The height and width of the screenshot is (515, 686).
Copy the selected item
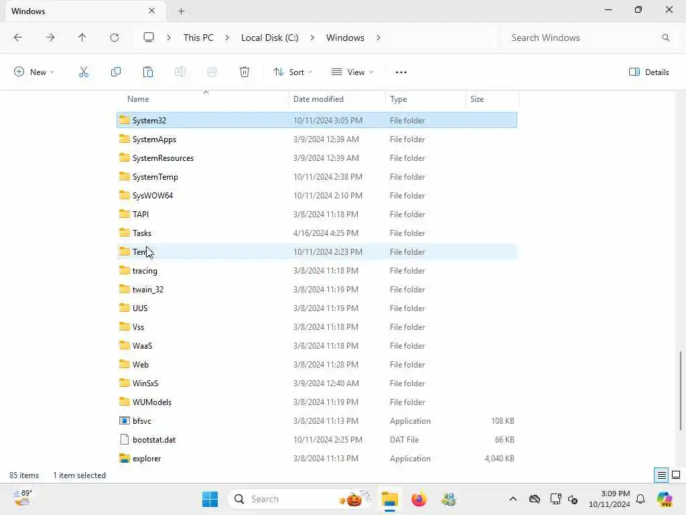click(116, 72)
